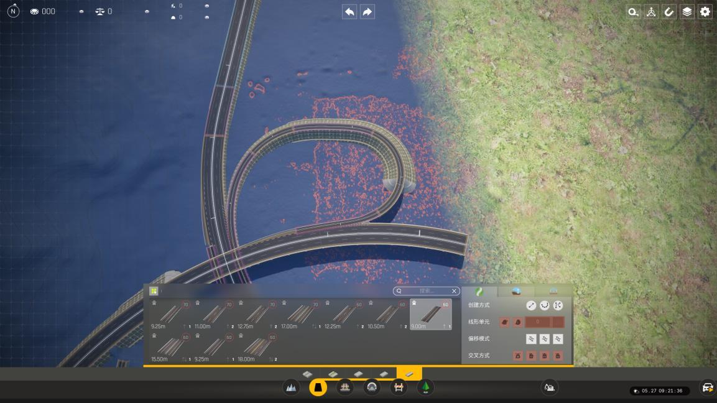This screenshot has width=717, height=403.
Task: Open the search magnifier tool at top right
Action: click(633, 12)
